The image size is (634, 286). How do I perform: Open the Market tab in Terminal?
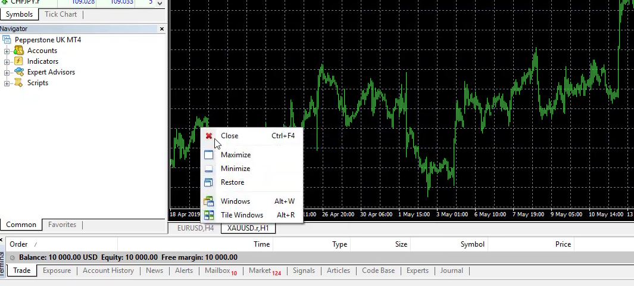pyautogui.click(x=264, y=271)
